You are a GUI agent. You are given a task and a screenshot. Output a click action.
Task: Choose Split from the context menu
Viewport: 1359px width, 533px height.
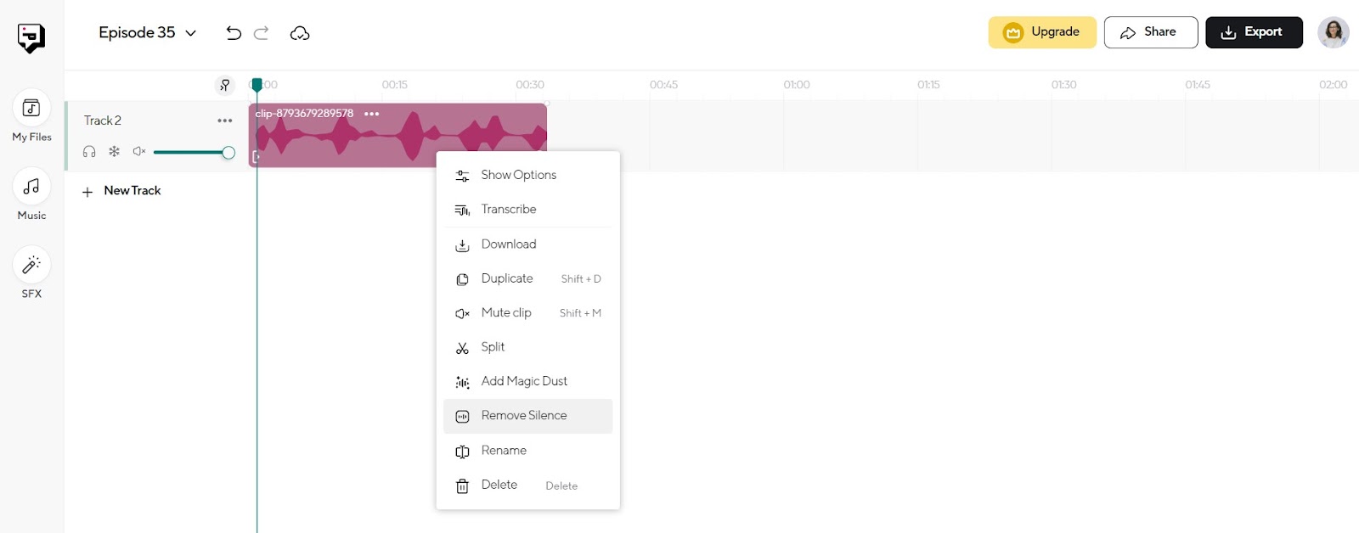[x=527, y=347]
